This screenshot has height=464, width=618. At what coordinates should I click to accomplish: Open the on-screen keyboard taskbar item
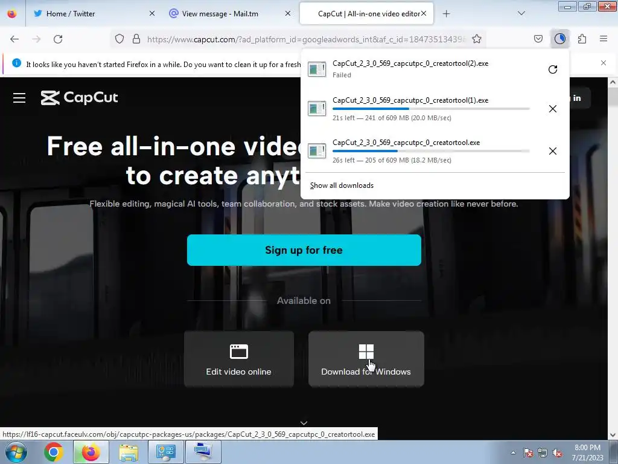coord(203,452)
